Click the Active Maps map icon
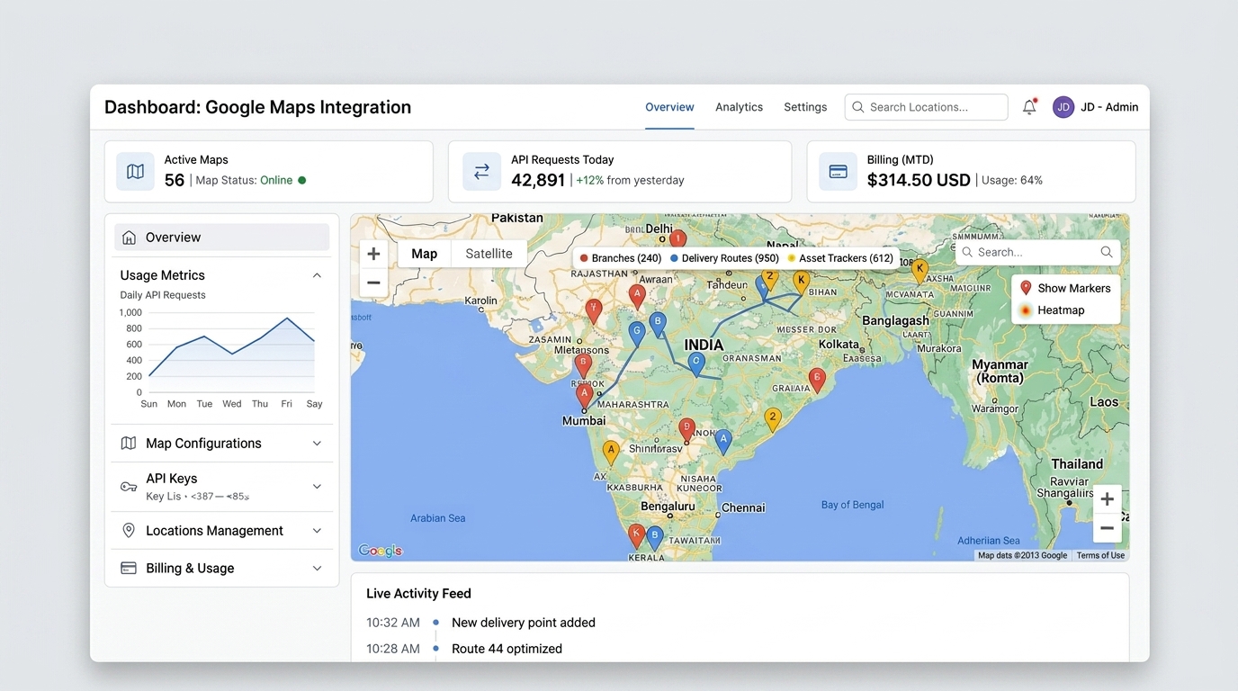Image resolution: width=1238 pixels, height=691 pixels. pos(135,171)
